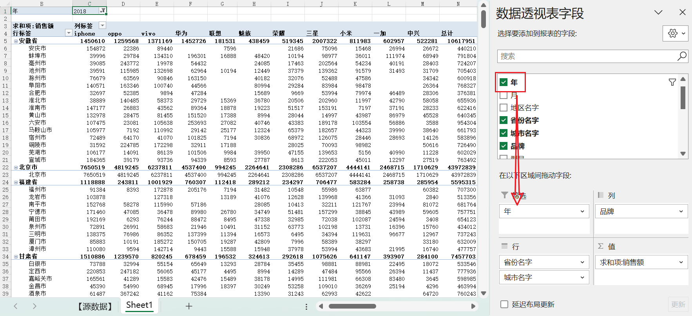The image size is (692, 316).
Task: Select 安徽省 total value 10617951
Action: pos(458,41)
